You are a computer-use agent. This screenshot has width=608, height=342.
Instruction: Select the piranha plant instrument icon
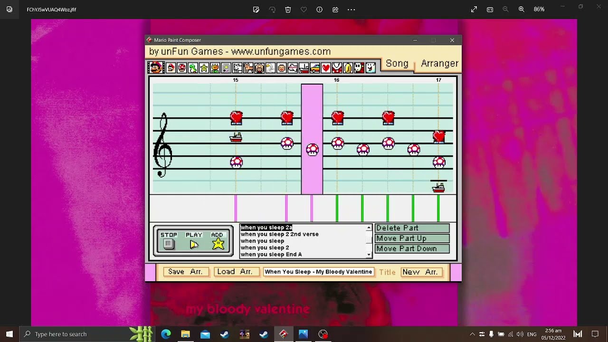tap(337, 68)
